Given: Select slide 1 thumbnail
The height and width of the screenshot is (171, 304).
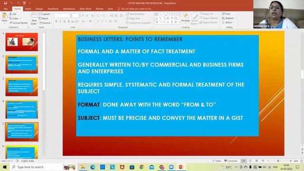Looking at the screenshot, I should pos(22,42).
